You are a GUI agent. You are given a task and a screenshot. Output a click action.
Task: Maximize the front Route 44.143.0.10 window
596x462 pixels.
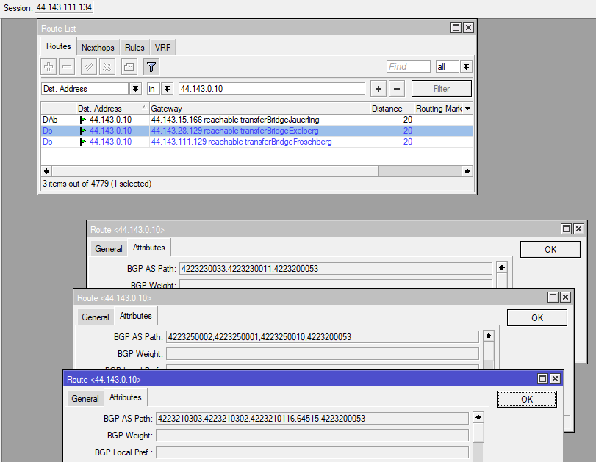click(543, 379)
